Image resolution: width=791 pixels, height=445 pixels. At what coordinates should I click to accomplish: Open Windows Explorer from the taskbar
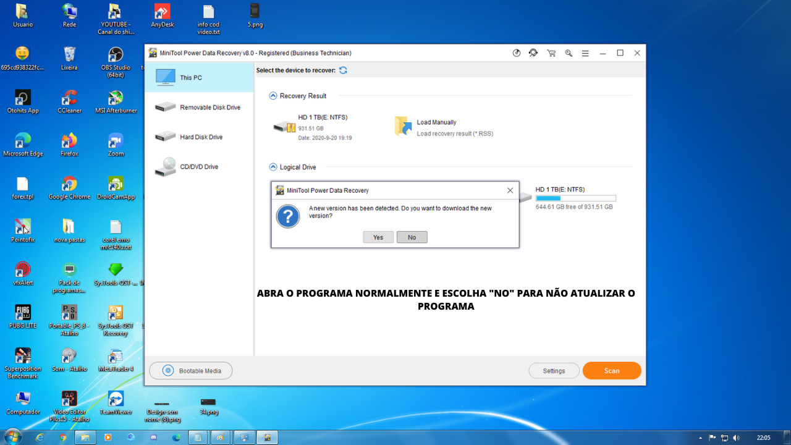pos(85,437)
